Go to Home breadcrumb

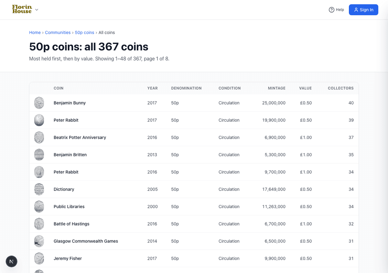(x=35, y=33)
